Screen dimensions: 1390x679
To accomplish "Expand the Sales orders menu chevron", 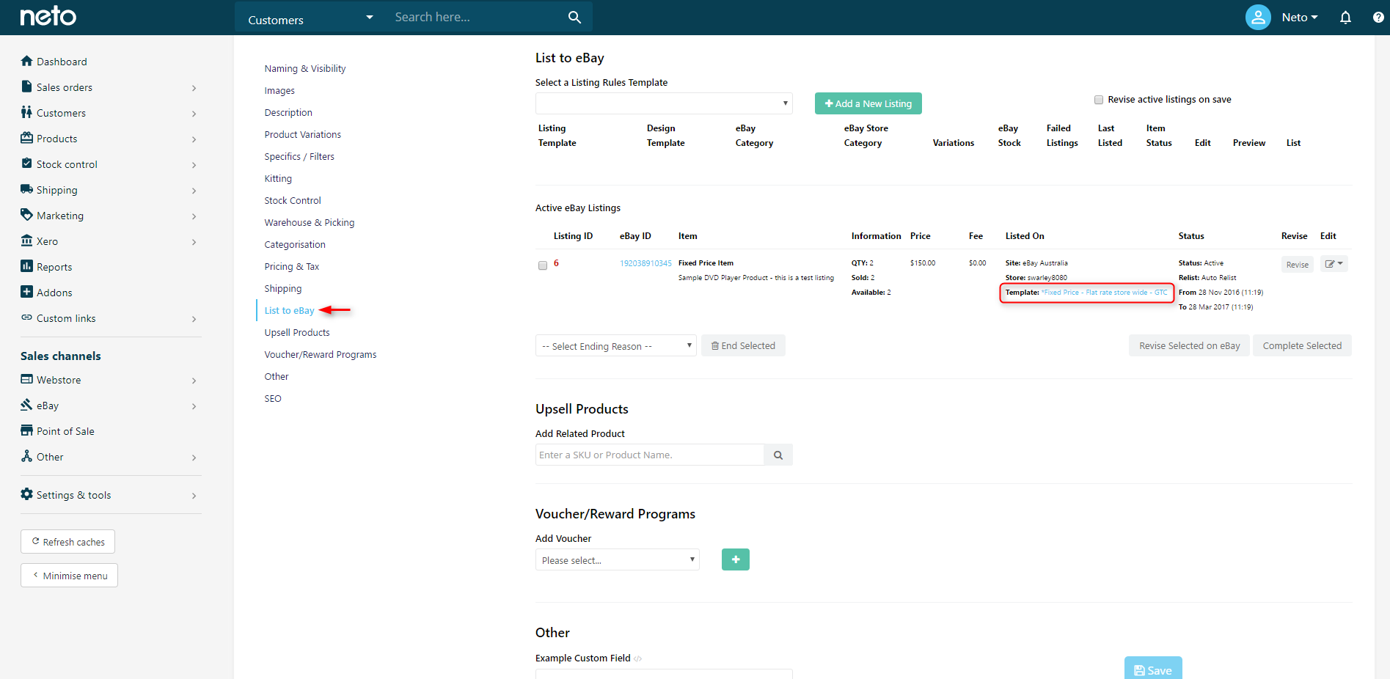I will click(x=194, y=88).
